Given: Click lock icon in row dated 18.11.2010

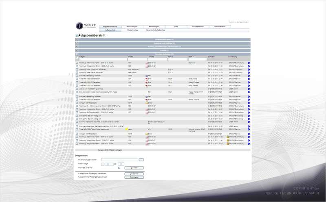Looking at the screenshot, I should [228, 137].
